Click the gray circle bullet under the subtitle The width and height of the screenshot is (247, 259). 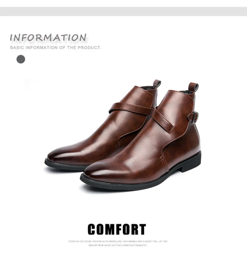21,59
